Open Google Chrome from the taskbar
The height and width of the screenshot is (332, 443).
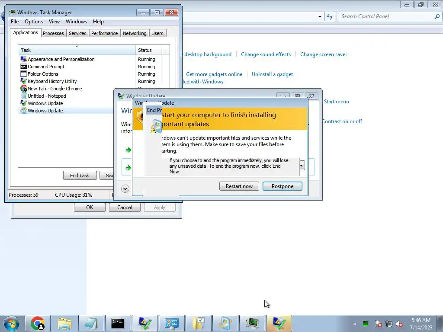click(38, 323)
